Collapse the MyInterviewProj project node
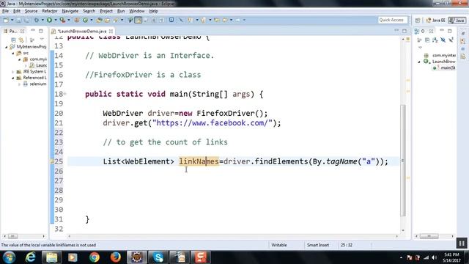This screenshot has height=264, width=469. [7, 47]
